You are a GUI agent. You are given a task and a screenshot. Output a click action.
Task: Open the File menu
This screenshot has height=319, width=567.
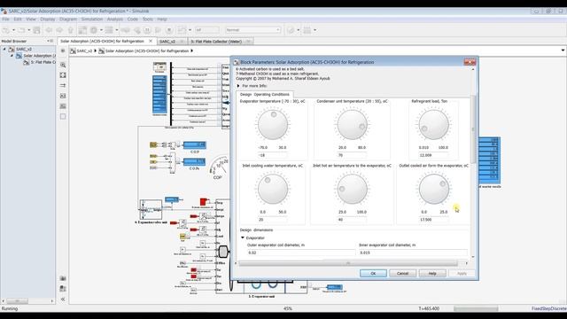click(6, 19)
